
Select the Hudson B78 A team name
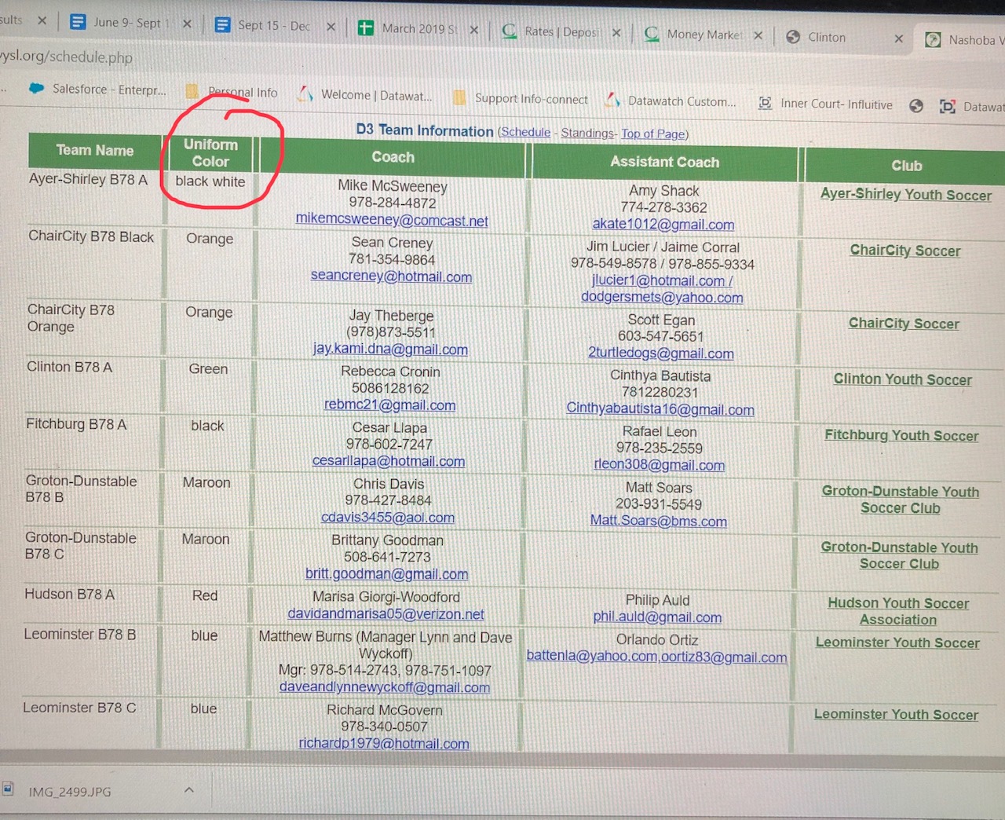(69, 595)
